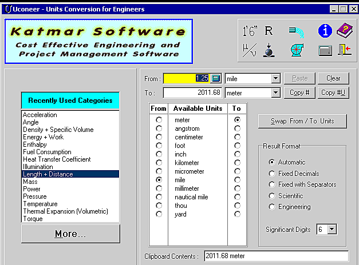Open calculator button inside From field

[x=216, y=78]
